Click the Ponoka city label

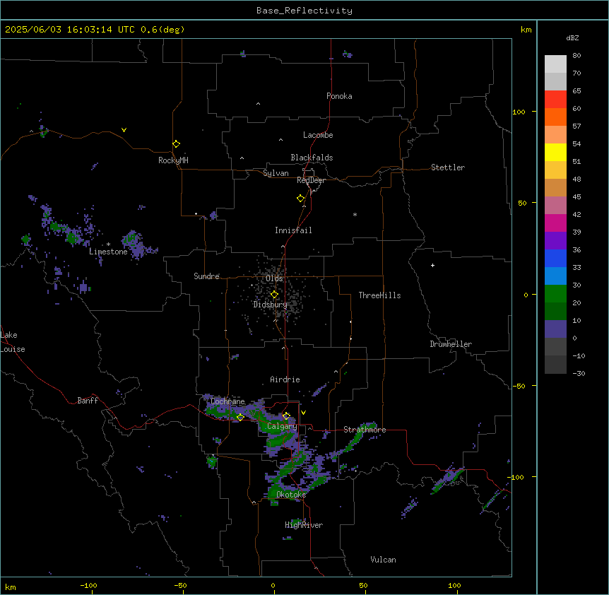coord(339,96)
